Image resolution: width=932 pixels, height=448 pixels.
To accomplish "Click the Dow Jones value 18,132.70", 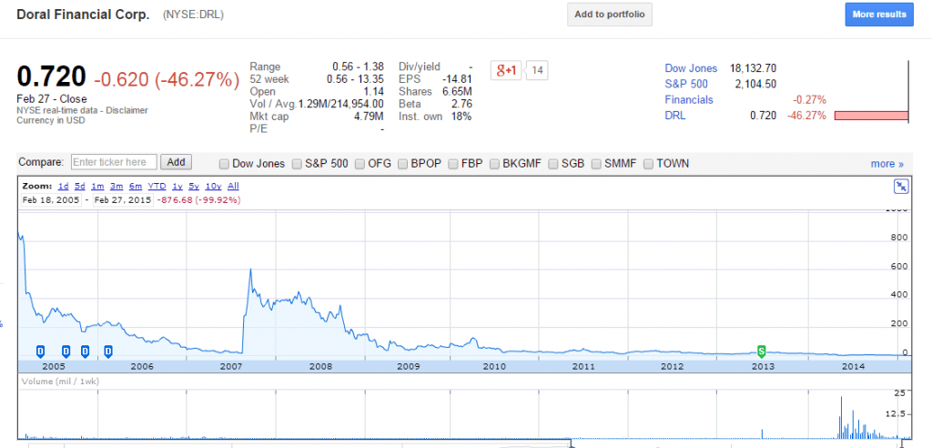I will (x=753, y=68).
